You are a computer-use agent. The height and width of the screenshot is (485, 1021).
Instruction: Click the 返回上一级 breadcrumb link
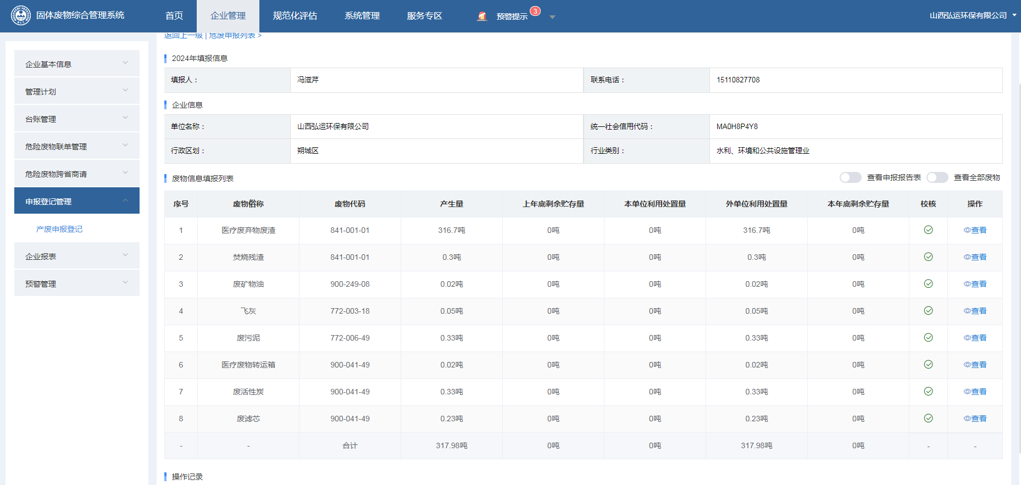click(x=183, y=36)
